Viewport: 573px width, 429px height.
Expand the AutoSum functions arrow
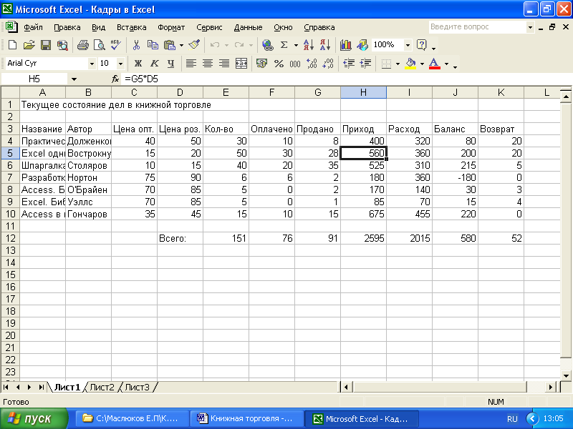click(x=296, y=45)
